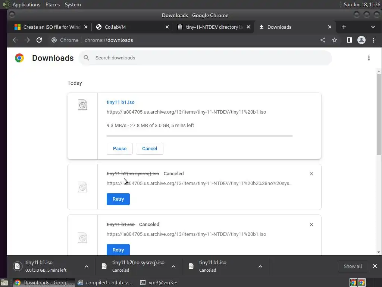The width and height of the screenshot is (382, 287).
Task: Open the Places menu
Action: coord(52,4)
